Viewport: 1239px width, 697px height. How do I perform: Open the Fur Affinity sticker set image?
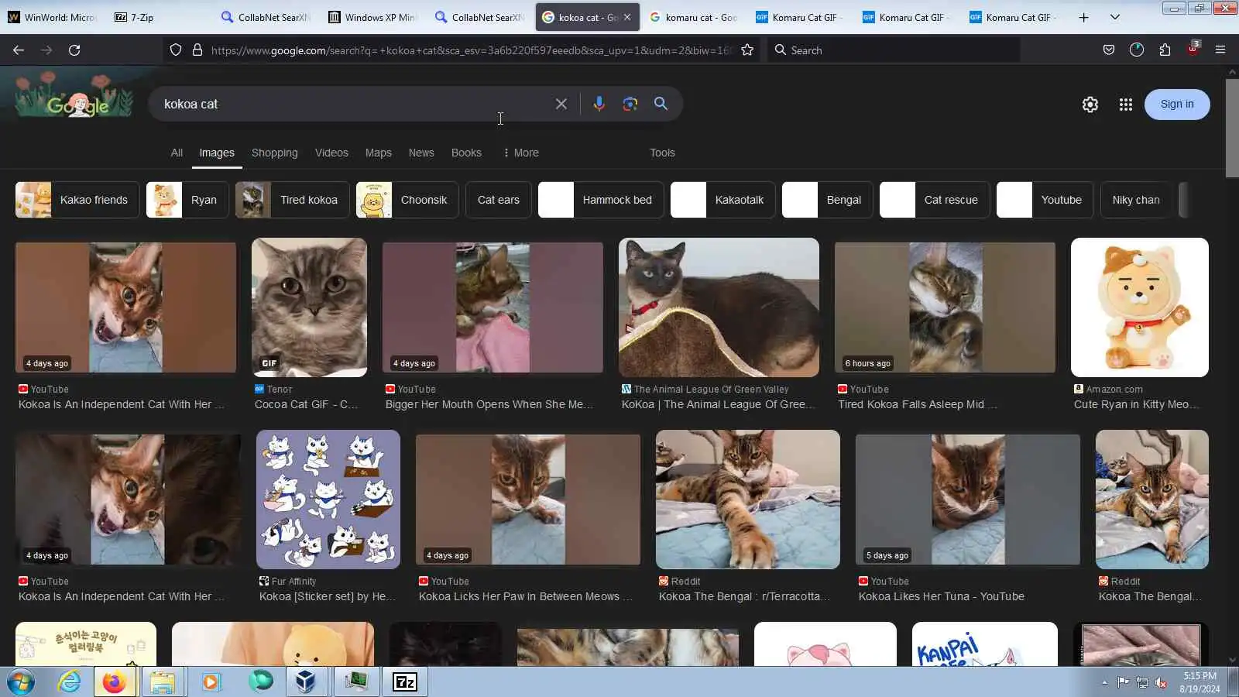(328, 500)
